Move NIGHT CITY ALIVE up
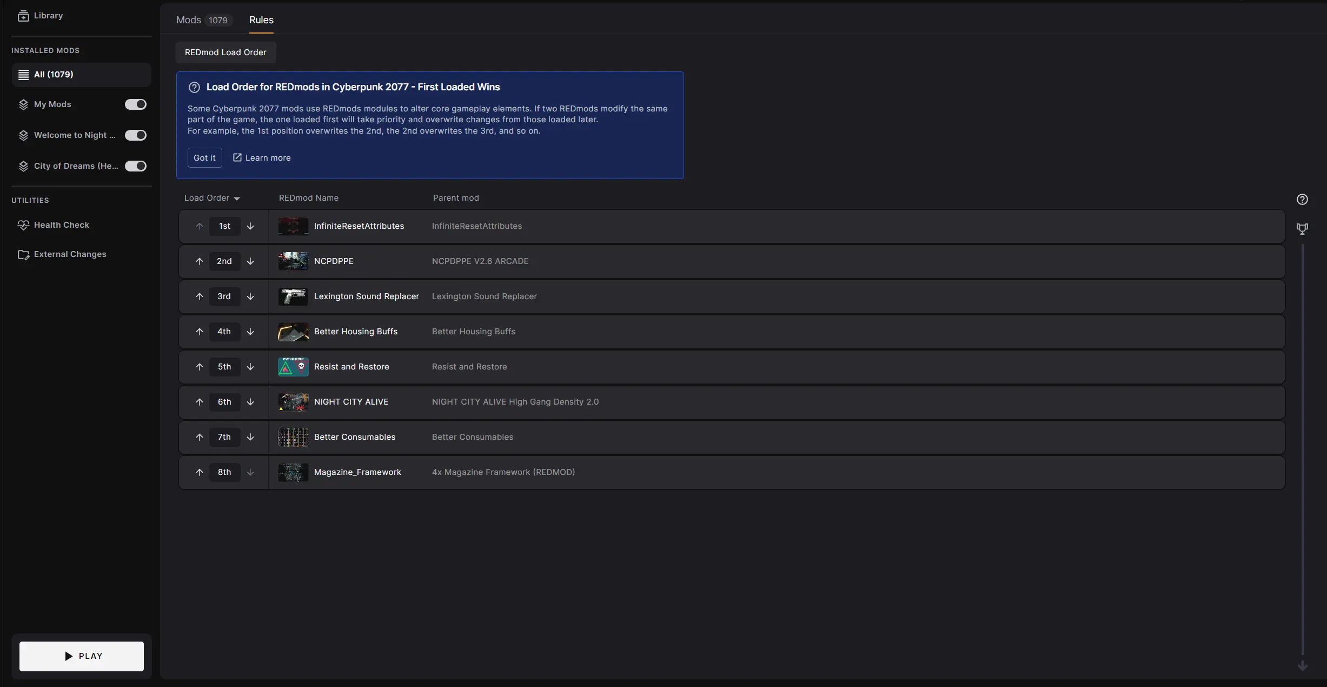1327x687 pixels. pos(200,402)
